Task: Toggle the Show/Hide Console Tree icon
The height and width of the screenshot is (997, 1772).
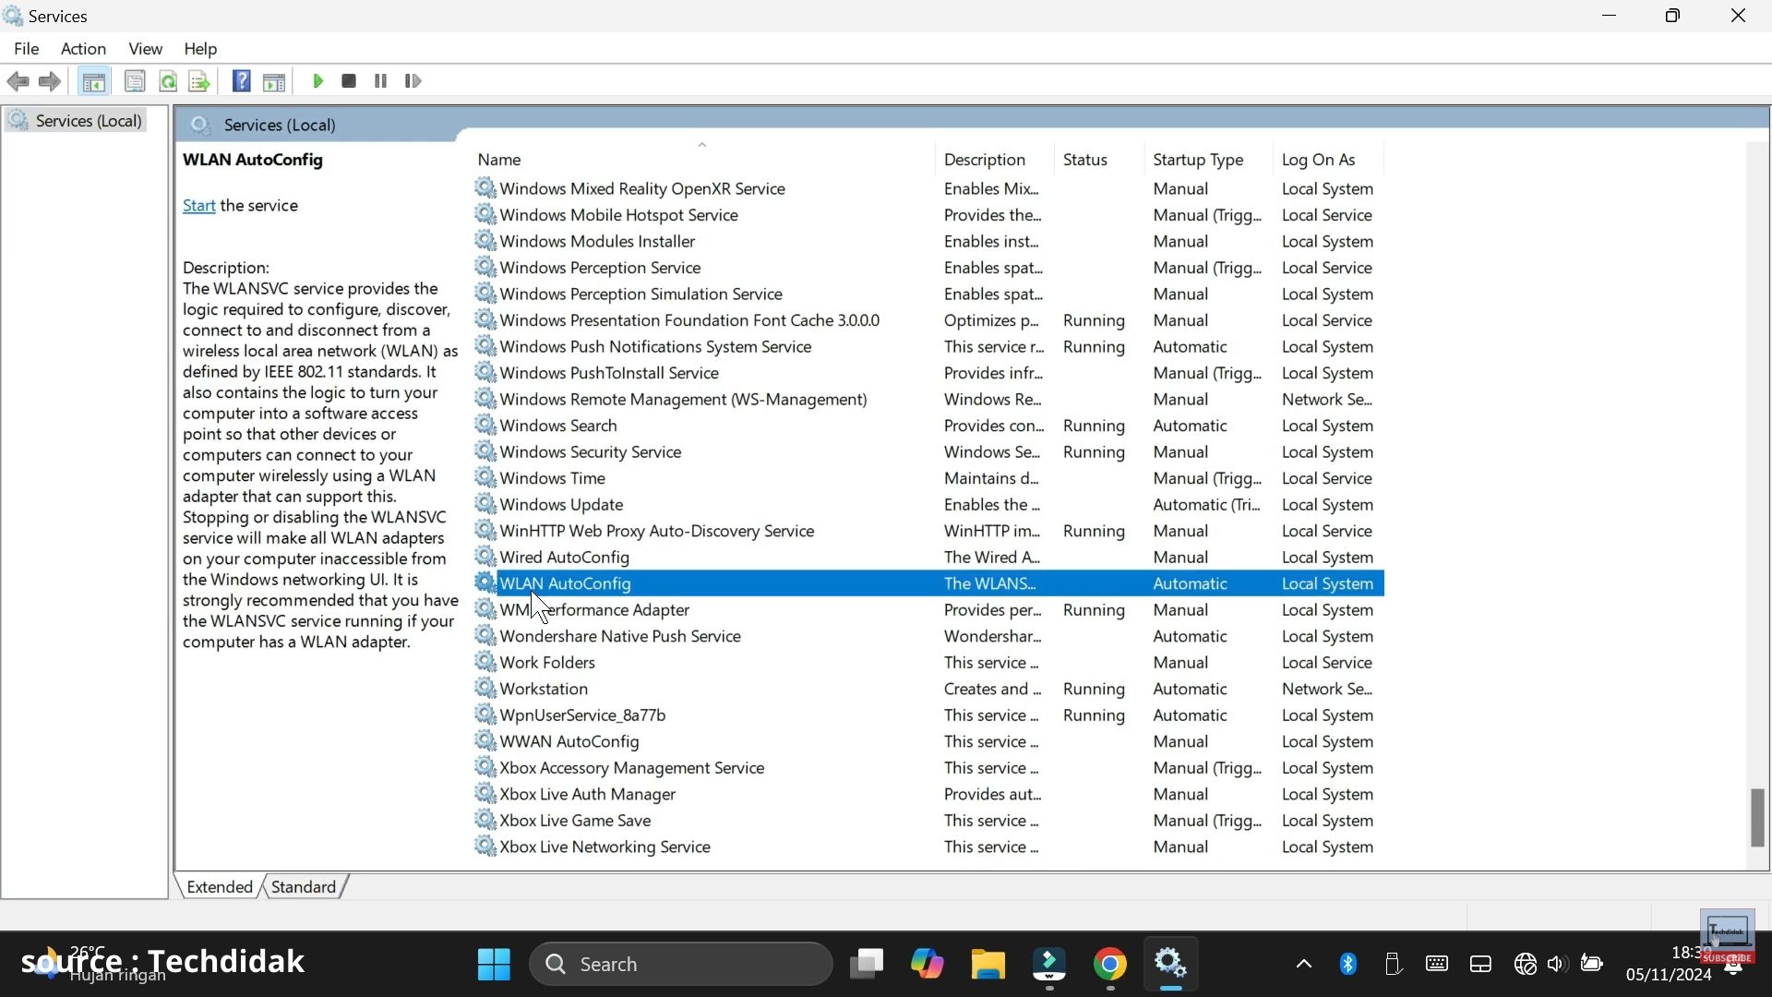Action: click(93, 81)
